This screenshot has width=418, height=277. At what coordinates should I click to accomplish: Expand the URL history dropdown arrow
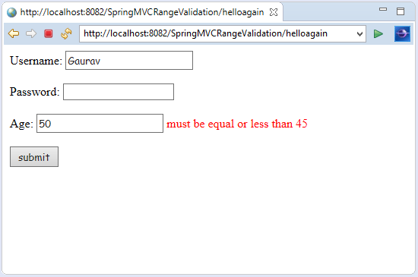pos(359,34)
